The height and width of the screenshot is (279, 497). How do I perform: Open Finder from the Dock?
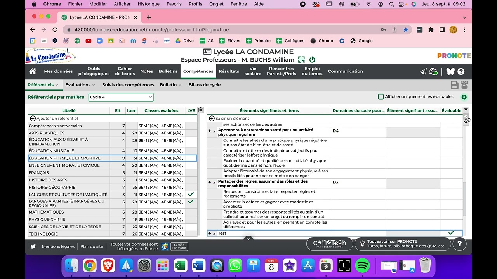(71, 265)
